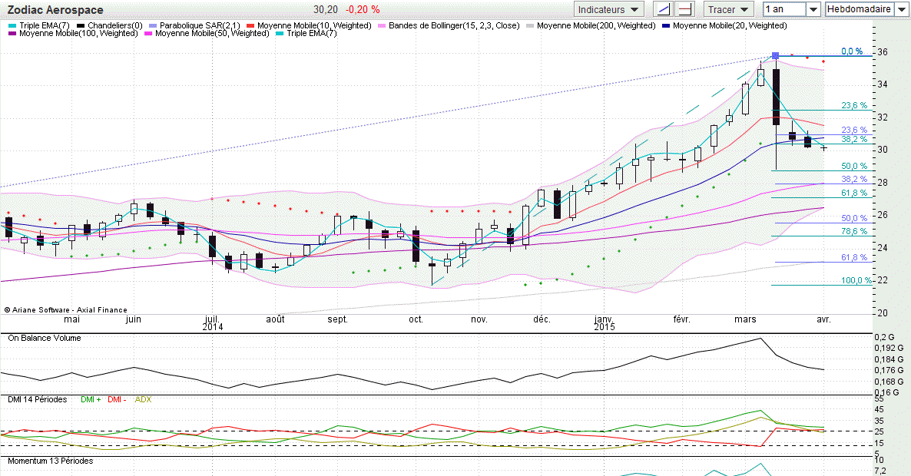911x476 pixels.
Task: Select the Moyenne Mobile(100, Weighted) legend label
Action: (78, 33)
